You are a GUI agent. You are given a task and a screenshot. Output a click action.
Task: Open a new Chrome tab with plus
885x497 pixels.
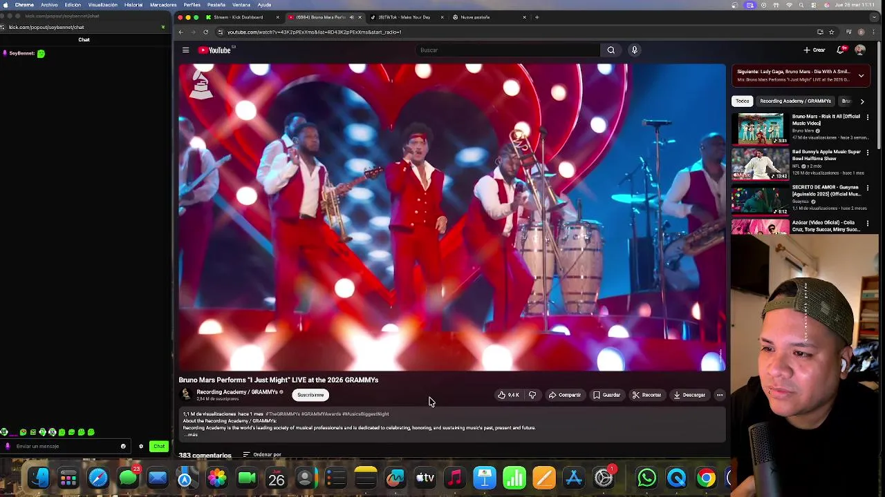[537, 17]
